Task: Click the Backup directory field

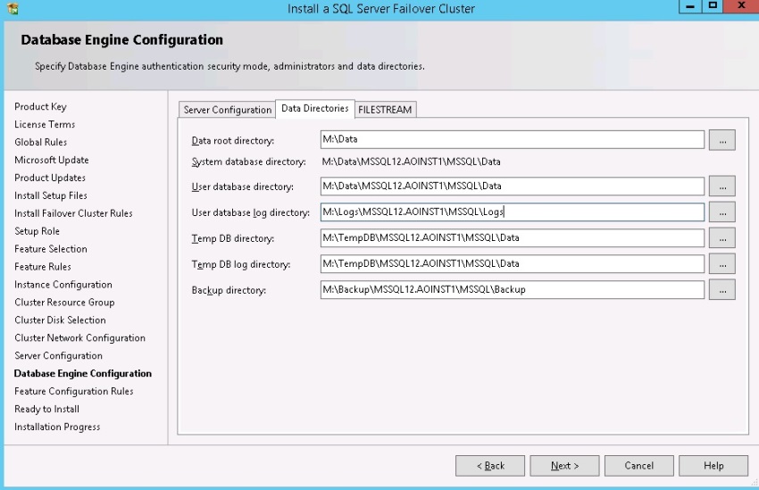Action: click(513, 290)
